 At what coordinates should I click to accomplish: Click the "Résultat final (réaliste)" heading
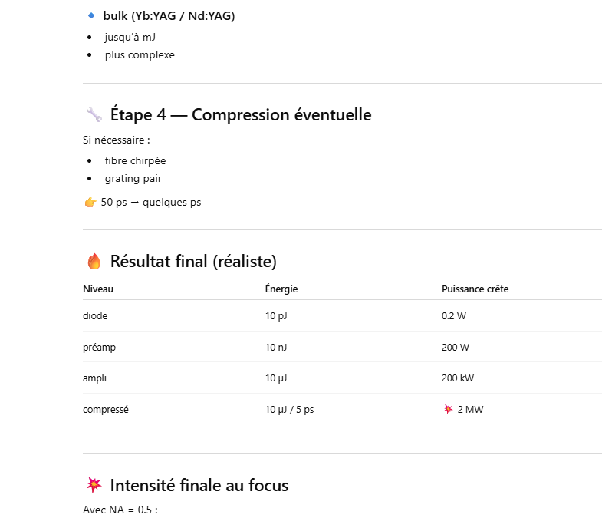(x=193, y=262)
